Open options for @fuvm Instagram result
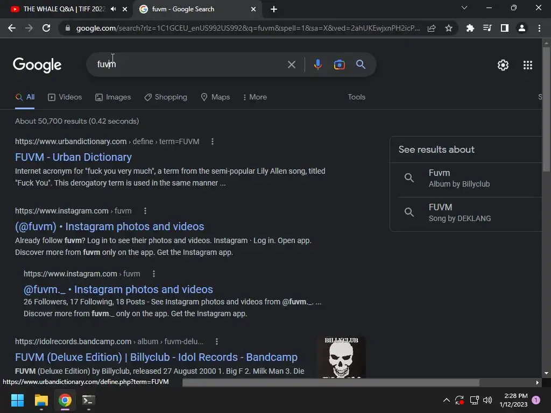The height and width of the screenshot is (413, 551). [145, 211]
